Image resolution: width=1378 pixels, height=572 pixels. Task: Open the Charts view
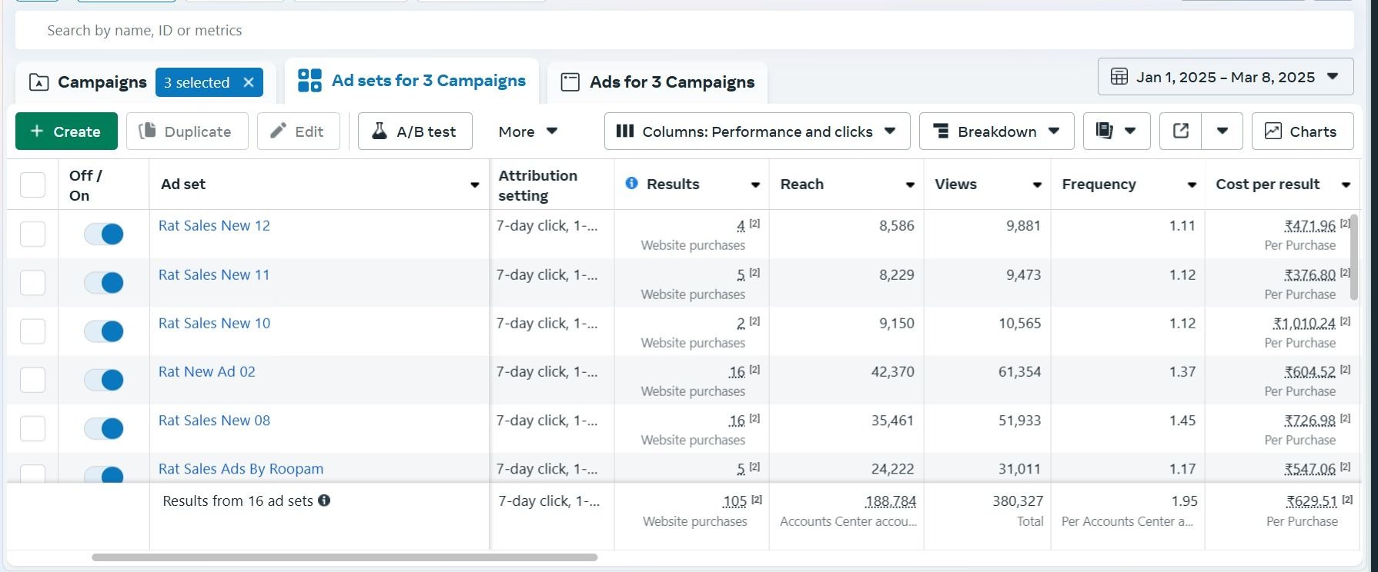[x=1302, y=131]
